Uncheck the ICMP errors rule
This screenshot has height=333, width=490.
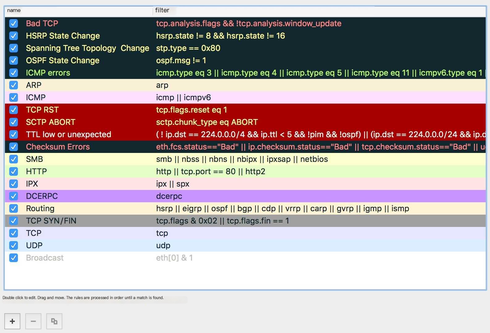tap(14, 73)
